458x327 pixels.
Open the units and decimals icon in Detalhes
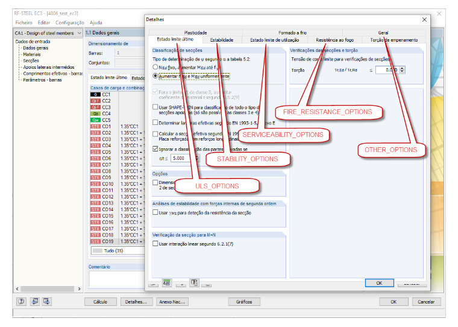coord(167,283)
